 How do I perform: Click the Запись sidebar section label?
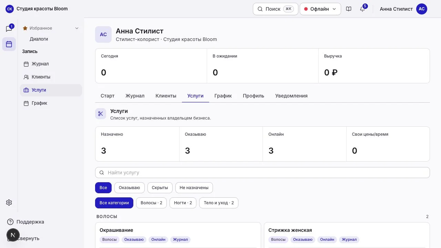pos(30,51)
